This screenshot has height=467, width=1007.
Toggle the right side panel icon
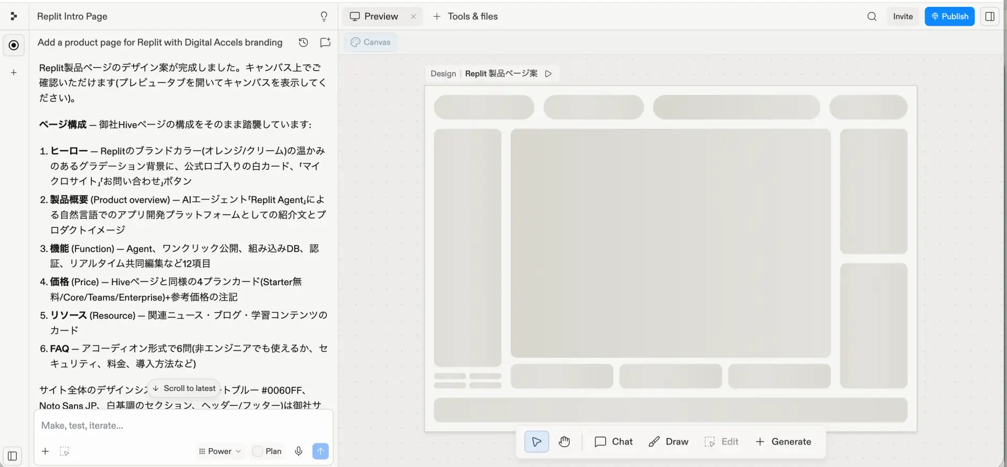(990, 16)
